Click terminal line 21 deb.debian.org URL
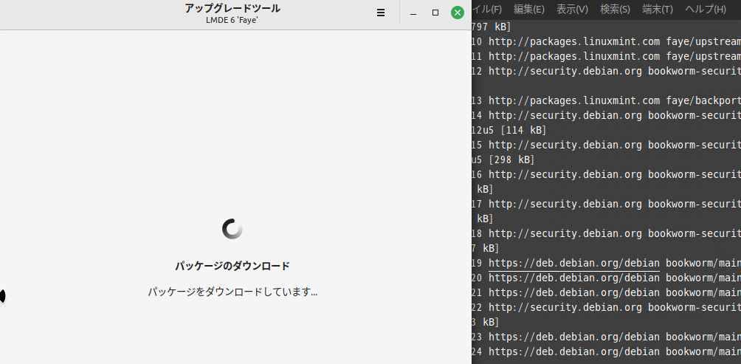The height and width of the screenshot is (364, 741). (x=573, y=292)
